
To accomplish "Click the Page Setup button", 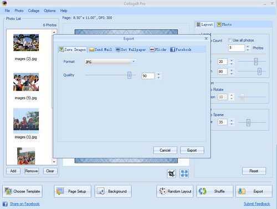I will (x=73, y=191).
